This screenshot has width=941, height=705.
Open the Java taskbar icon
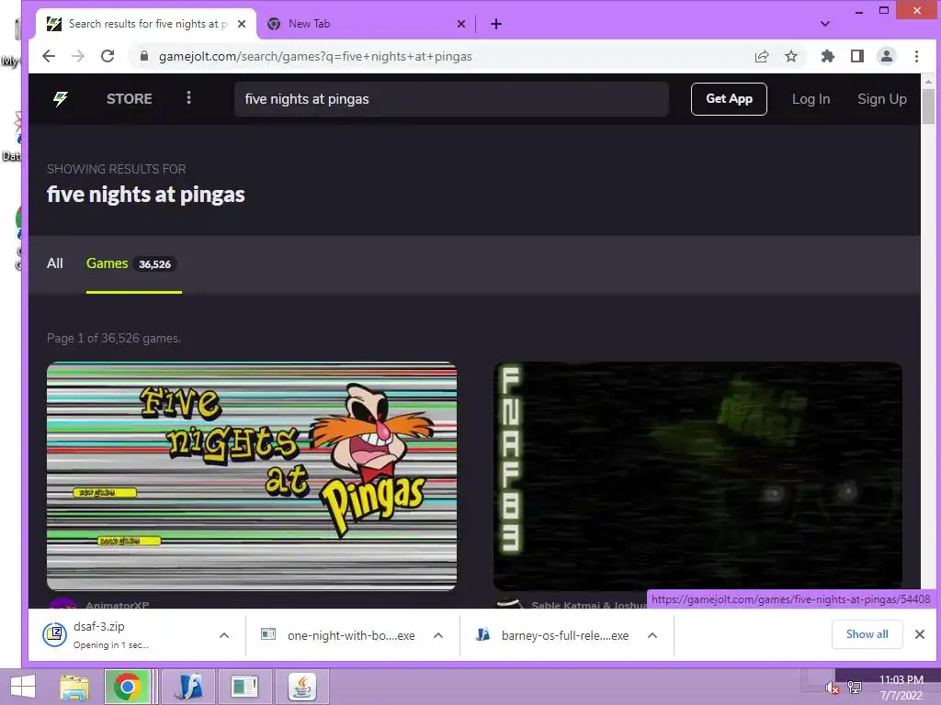(301, 687)
